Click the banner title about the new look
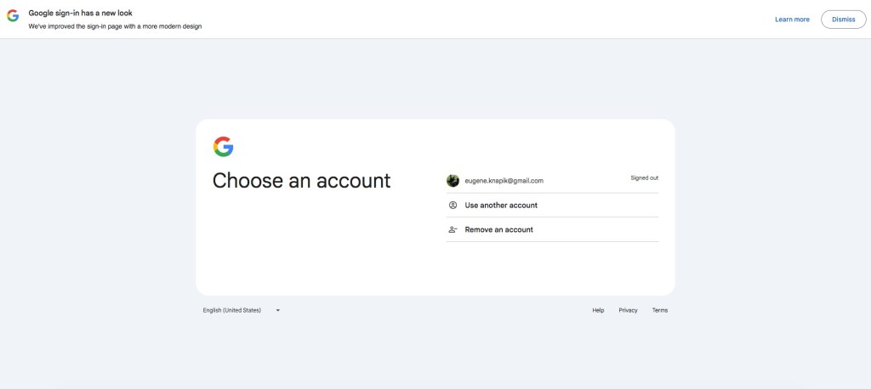This screenshot has width=871, height=389. (80, 13)
